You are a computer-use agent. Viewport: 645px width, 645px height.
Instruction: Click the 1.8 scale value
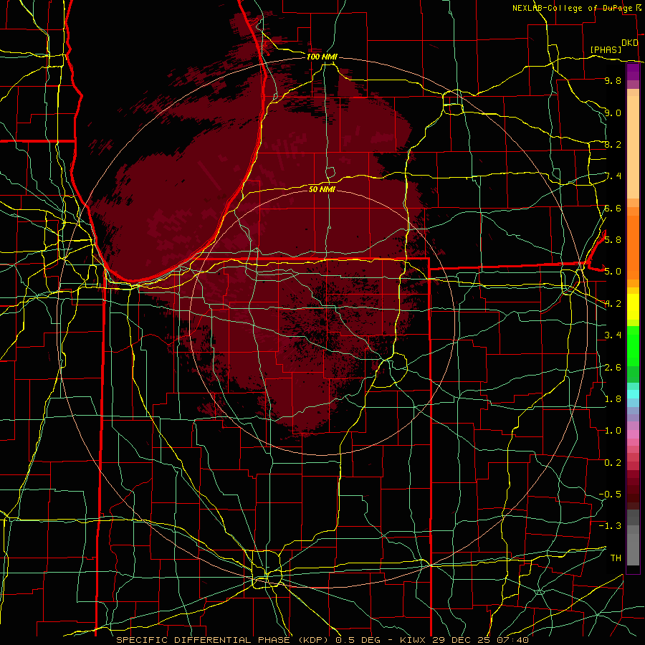click(x=613, y=398)
